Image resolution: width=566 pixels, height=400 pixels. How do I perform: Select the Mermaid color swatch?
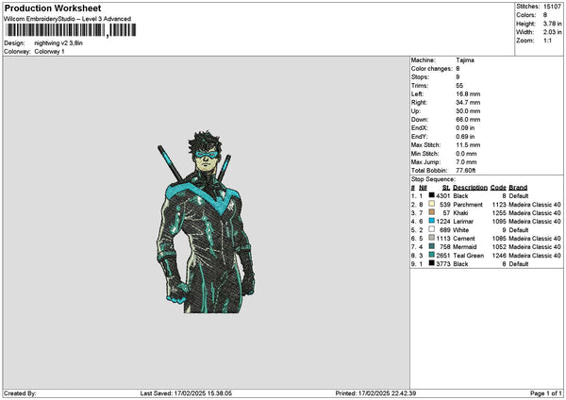(431, 246)
